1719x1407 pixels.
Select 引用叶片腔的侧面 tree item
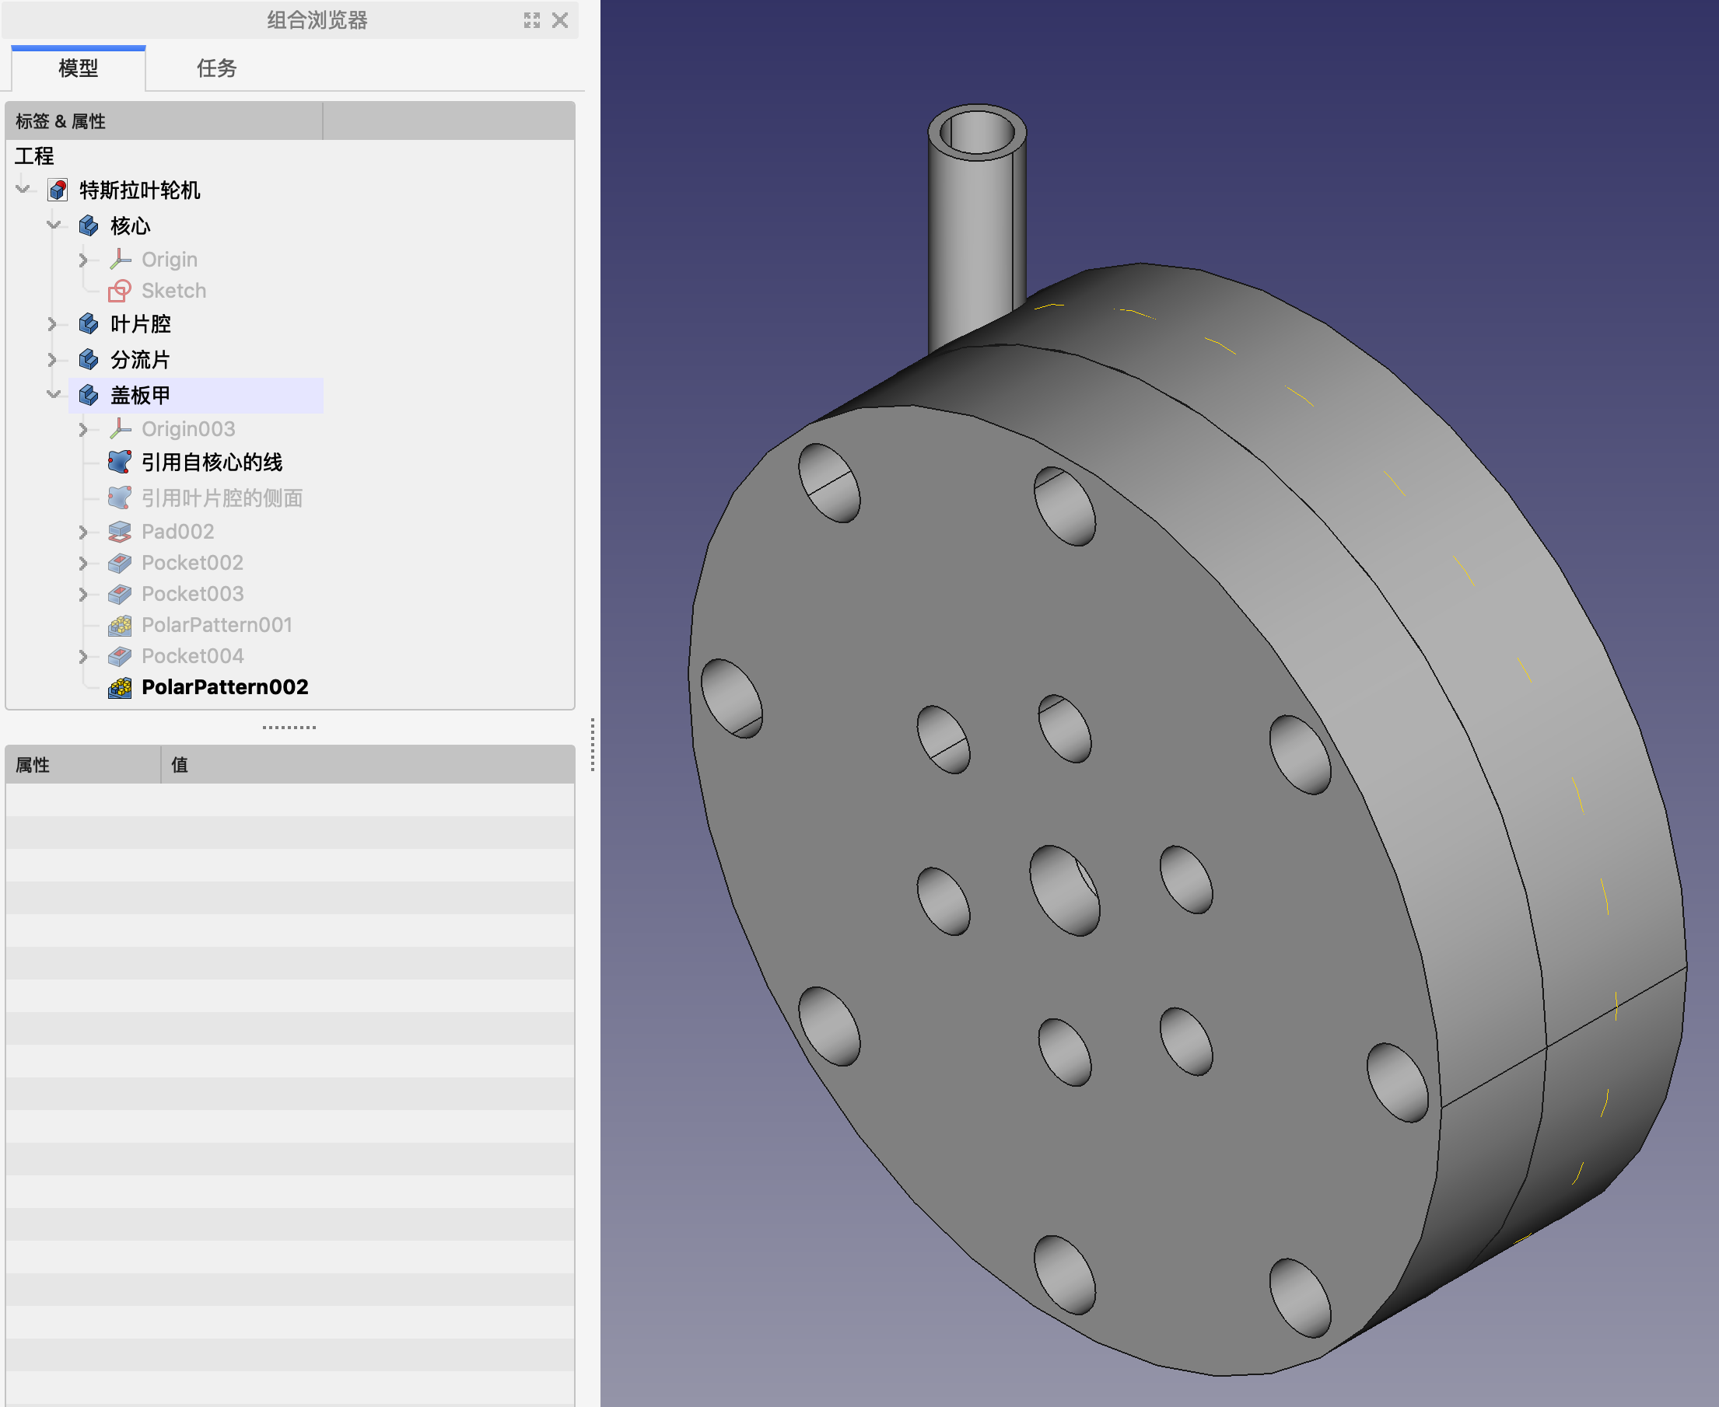222,498
